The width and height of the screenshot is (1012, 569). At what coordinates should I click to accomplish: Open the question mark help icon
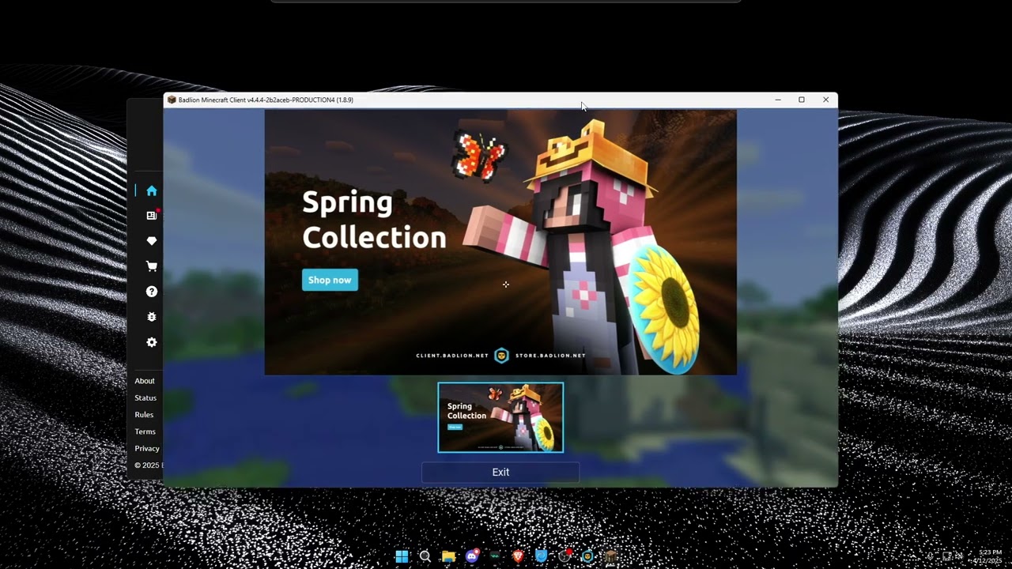pyautogui.click(x=152, y=292)
